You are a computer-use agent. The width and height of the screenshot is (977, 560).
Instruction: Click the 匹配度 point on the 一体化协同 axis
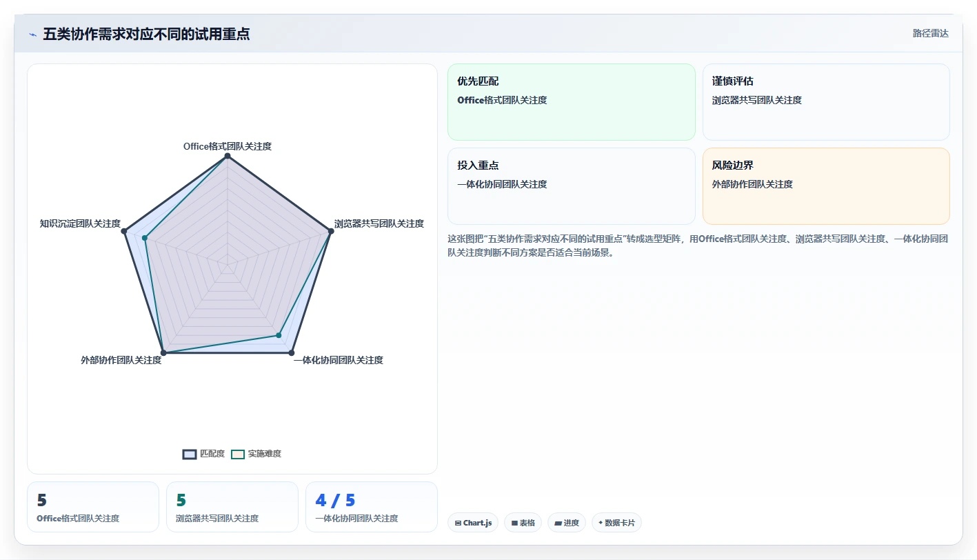click(292, 352)
